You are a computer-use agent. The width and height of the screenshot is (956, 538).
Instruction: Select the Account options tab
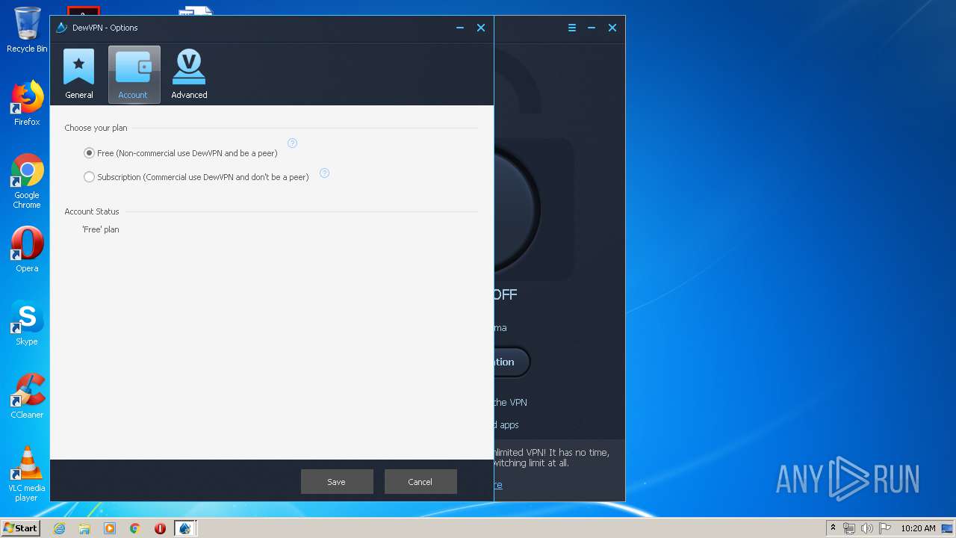click(134, 75)
